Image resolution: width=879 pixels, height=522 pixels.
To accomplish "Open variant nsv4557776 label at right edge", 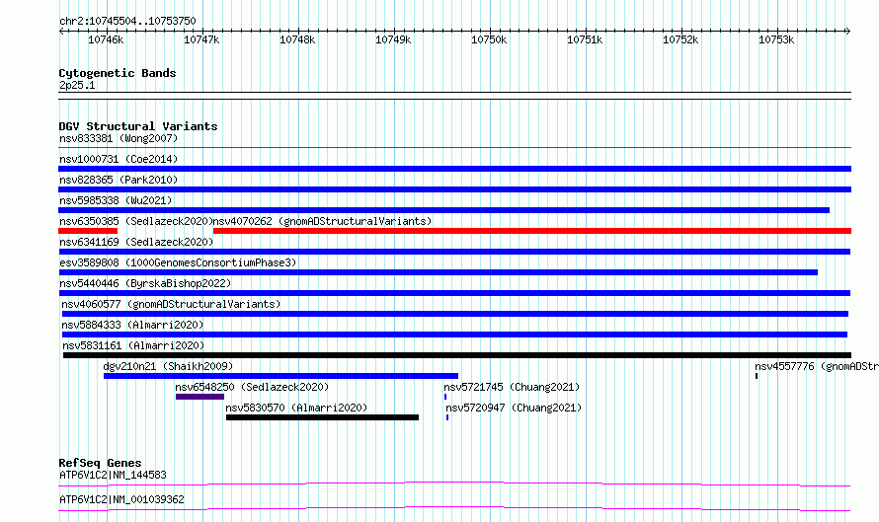I will coord(816,366).
